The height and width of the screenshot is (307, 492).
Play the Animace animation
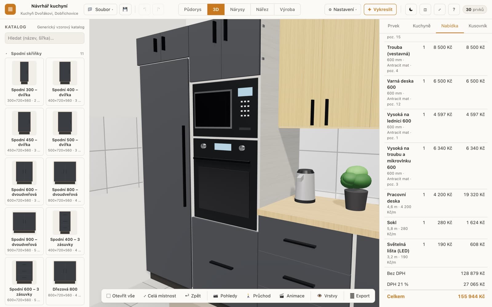pyautogui.click(x=292, y=296)
